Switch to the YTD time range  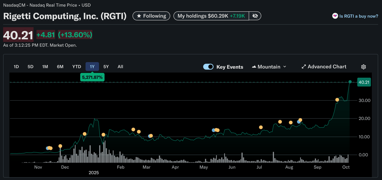tap(76, 67)
